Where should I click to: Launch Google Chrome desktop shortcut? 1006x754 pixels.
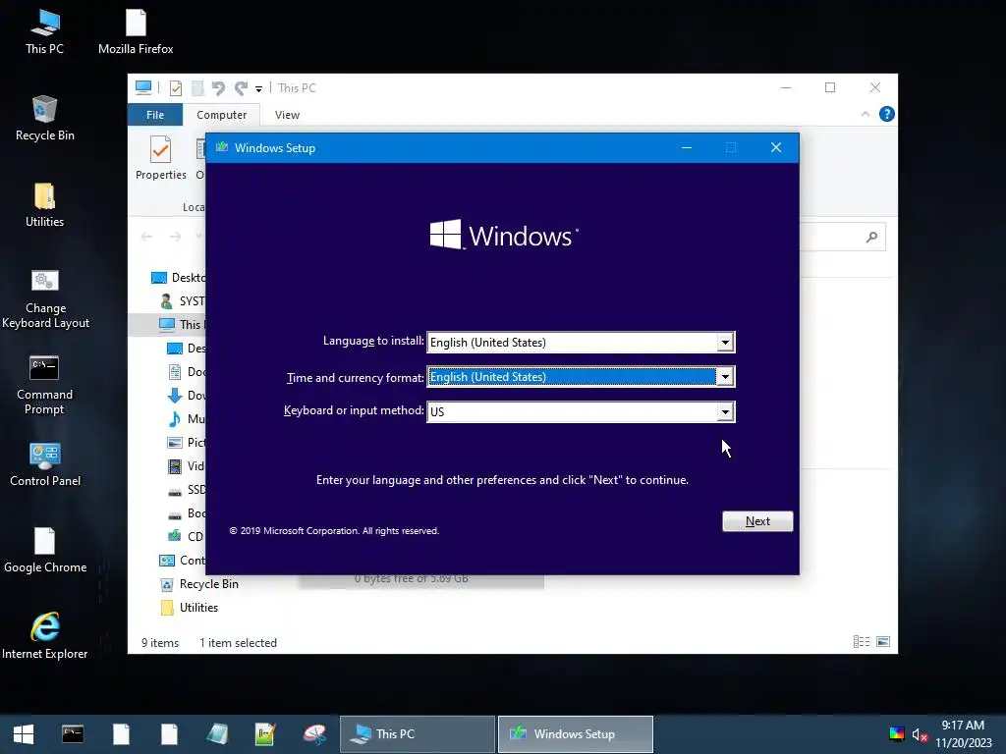coord(45,551)
